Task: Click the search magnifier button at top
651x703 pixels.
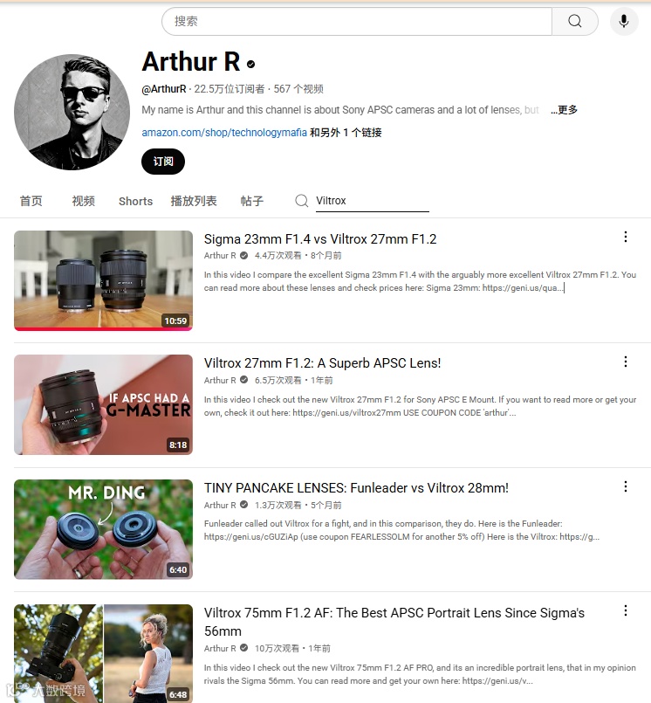Action: [x=575, y=21]
